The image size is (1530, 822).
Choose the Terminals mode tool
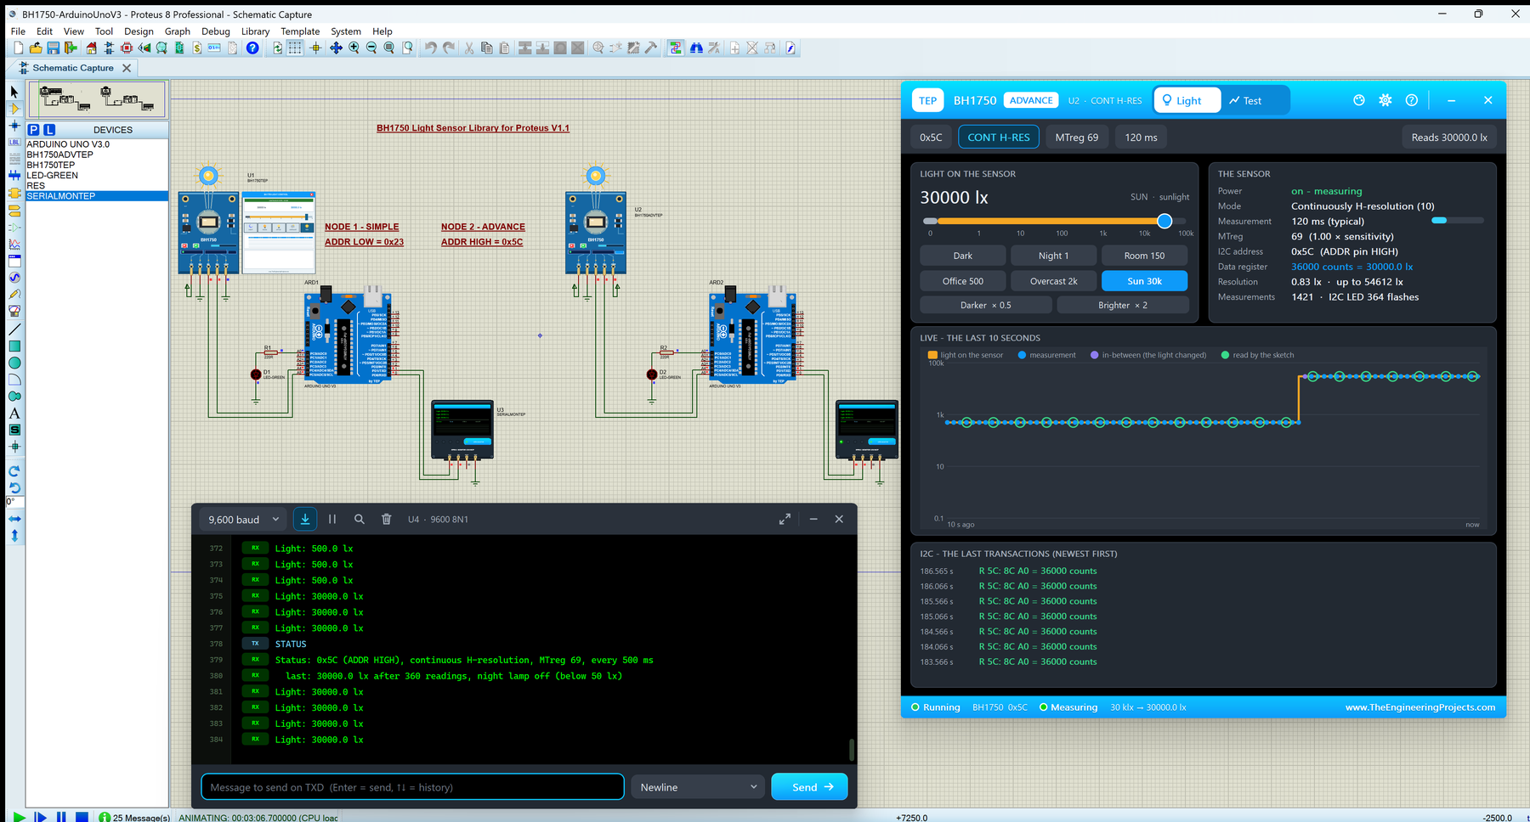(14, 210)
